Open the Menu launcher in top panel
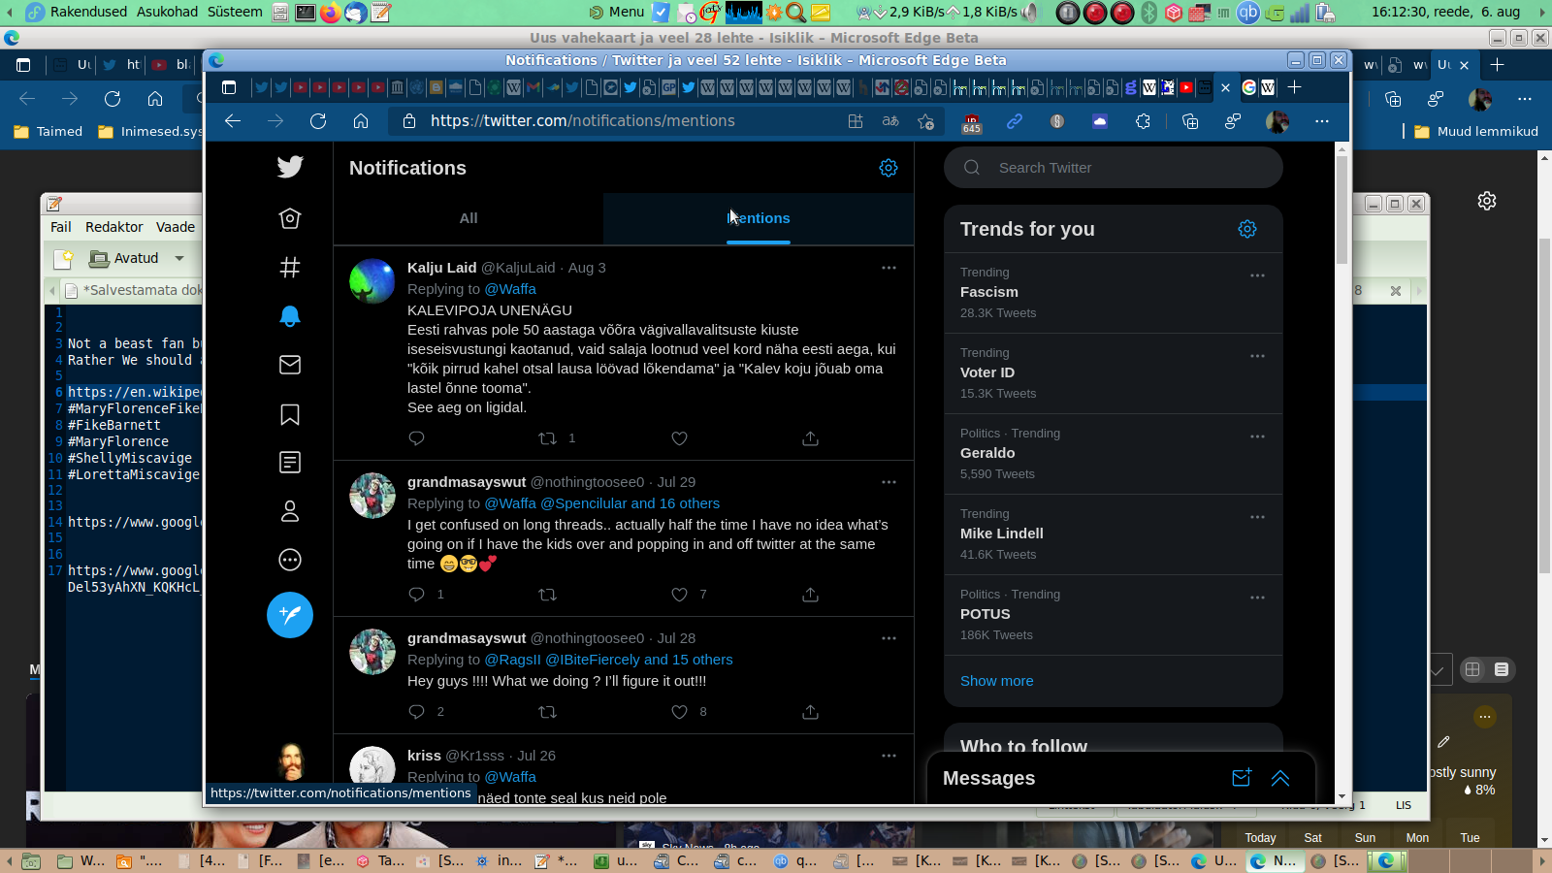Viewport: 1552px width, 873px height. pos(617,12)
